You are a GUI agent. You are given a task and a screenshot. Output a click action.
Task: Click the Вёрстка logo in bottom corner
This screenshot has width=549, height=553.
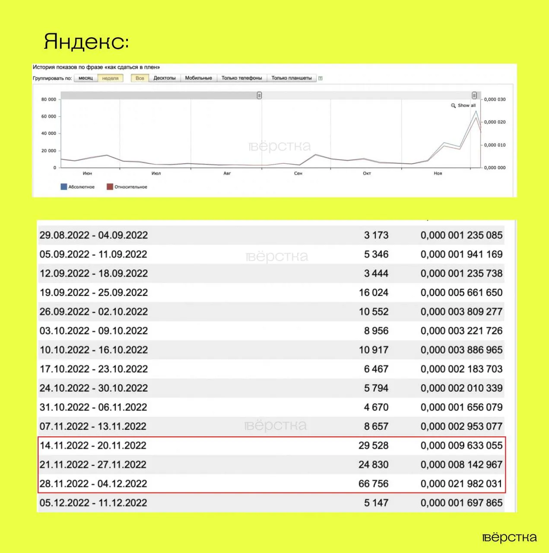click(509, 538)
